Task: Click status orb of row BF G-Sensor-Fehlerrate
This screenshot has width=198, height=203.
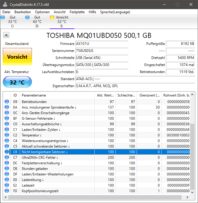Action: 7,118
